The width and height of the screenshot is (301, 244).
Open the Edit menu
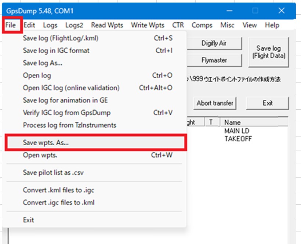tap(29, 25)
